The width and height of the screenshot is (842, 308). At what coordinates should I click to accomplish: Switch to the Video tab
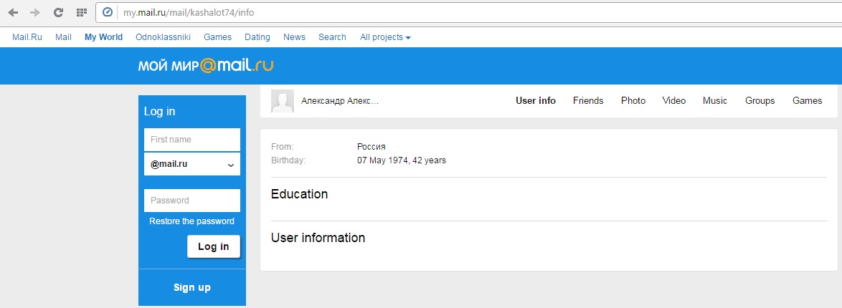[674, 100]
